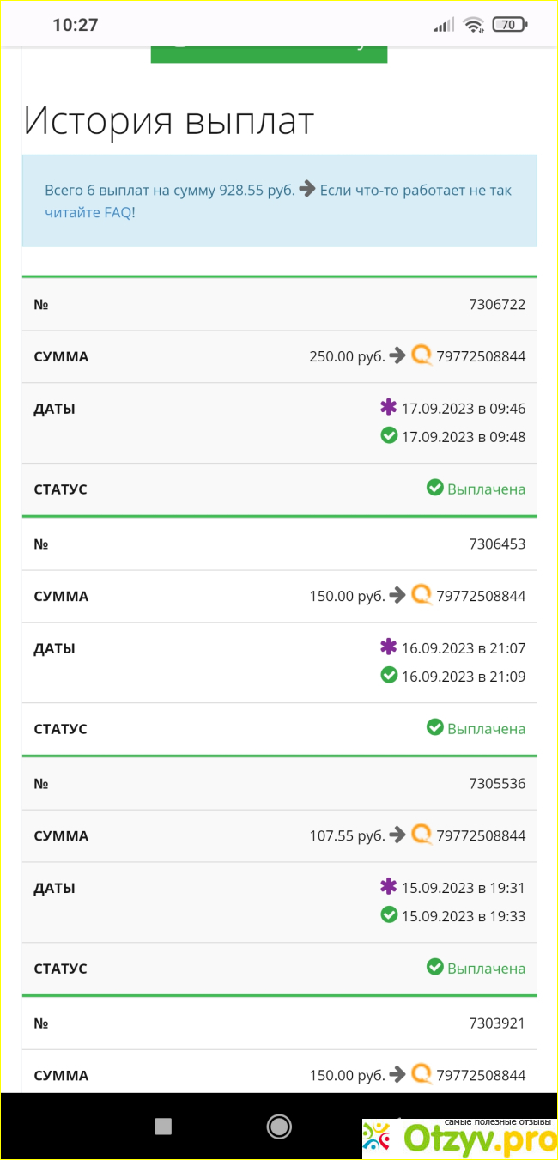558x1160 pixels.
Task: Tap the QIWI icon in payout 7306453
Action: tap(422, 595)
